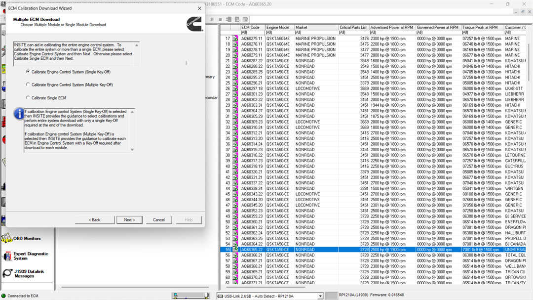This screenshot has width=533, height=300.
Task: Click the green Connected to ECM indicator
Action: point(4,296)
